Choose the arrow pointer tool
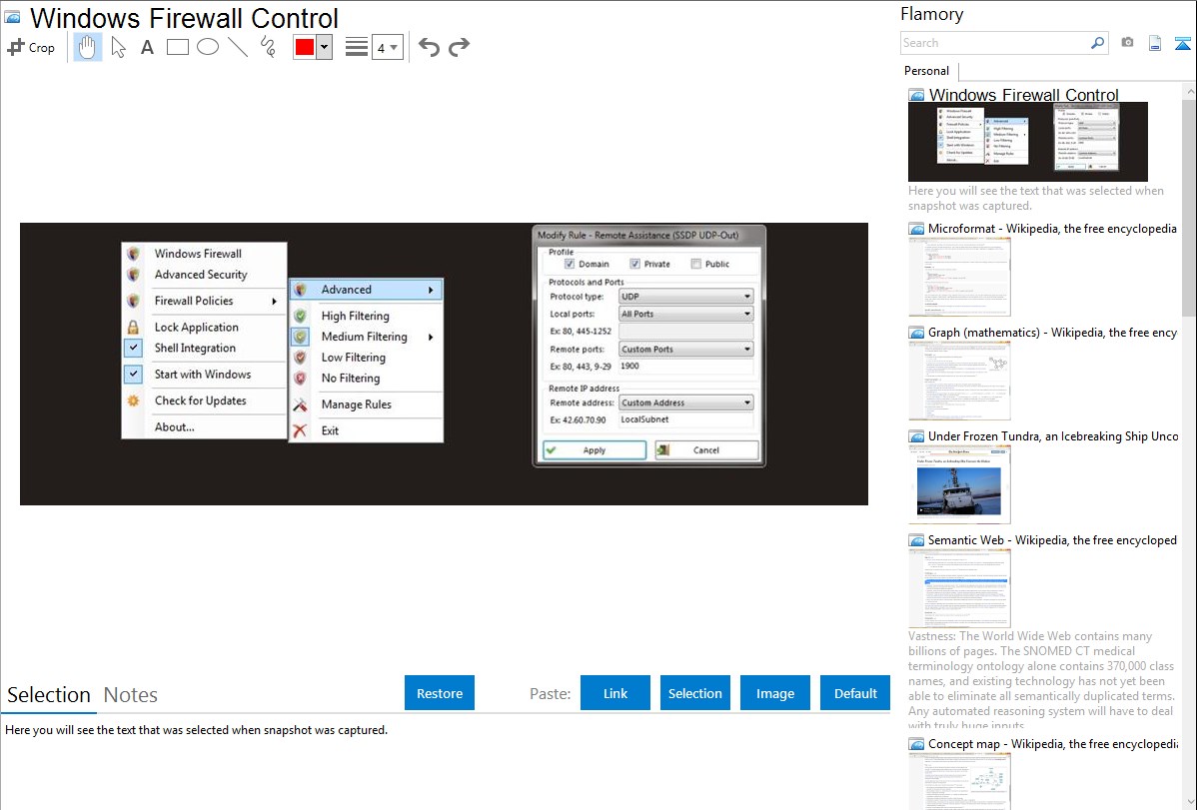The width and height of the screenshot is (1197, 810). [118, 47]
